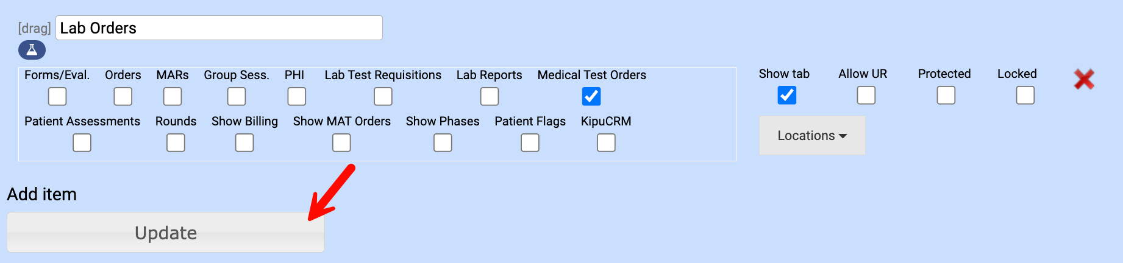Screen dimensions: 1123x263
Task: Check the Locked checkbox
Action: coord(1025,95)
